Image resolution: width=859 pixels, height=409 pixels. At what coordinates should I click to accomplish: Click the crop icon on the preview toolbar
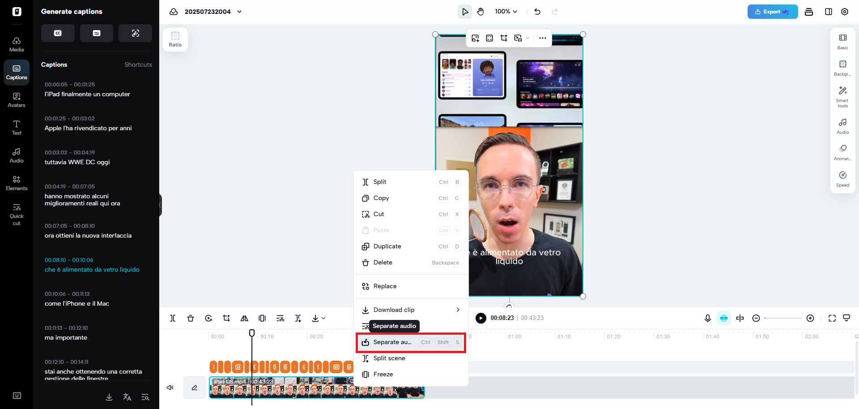tap(504, 38)
